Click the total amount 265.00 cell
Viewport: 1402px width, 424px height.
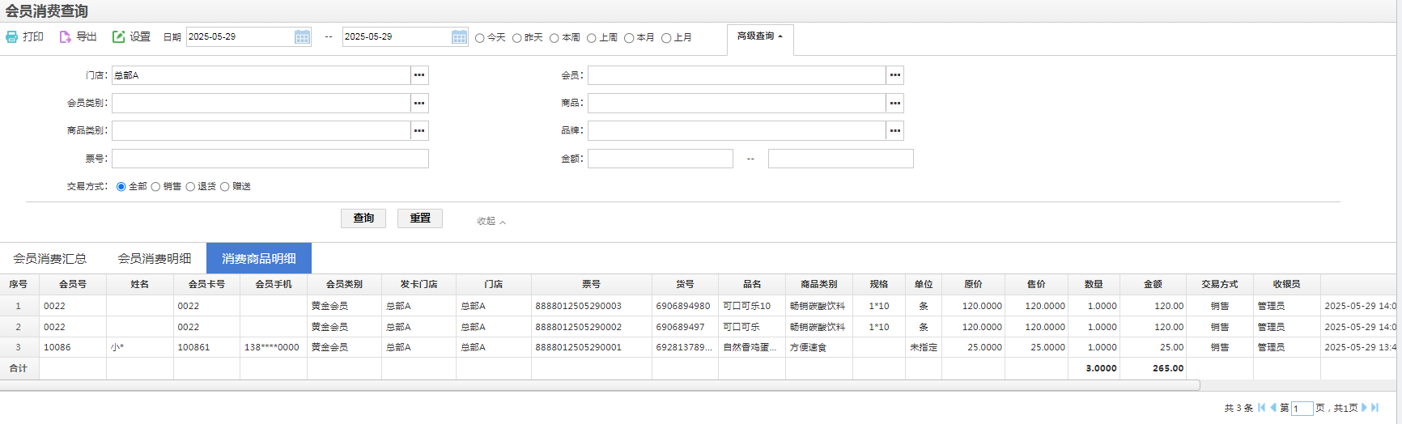tap(1153, 368)
